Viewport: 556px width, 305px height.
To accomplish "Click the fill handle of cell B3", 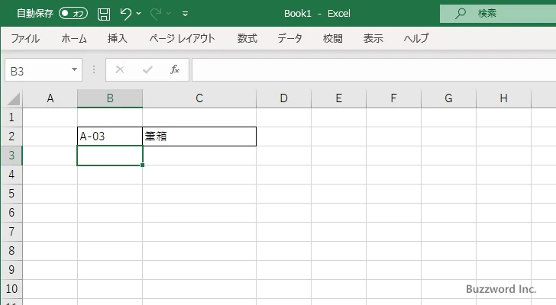I will [x=142, y=165].
